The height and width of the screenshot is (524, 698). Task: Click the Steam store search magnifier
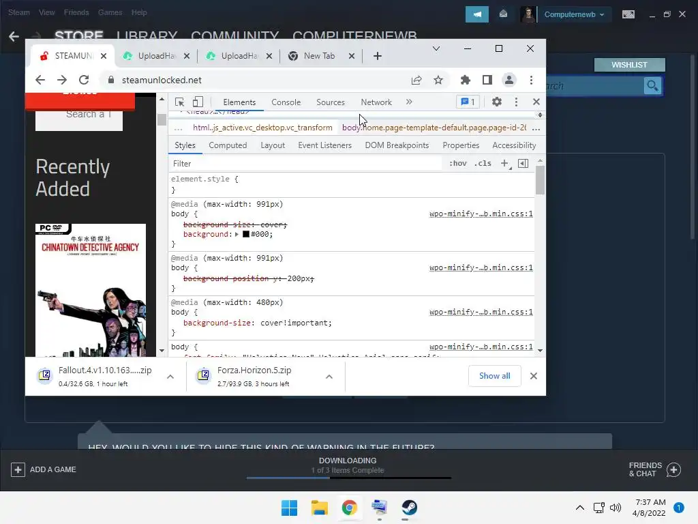[x=652, y=85]
